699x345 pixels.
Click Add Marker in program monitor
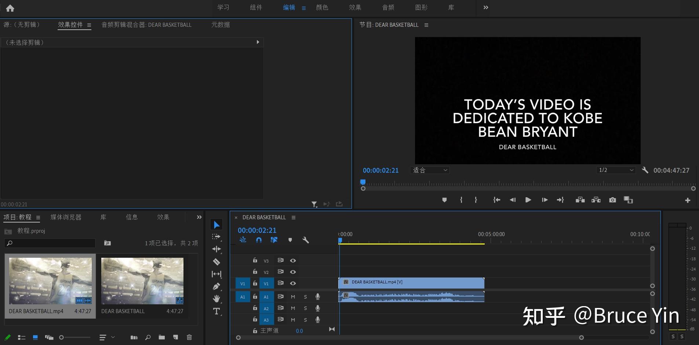(444, 200)
